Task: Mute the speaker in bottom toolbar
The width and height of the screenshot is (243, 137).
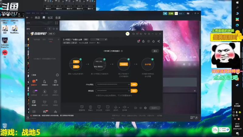Action: click(124, 108)
